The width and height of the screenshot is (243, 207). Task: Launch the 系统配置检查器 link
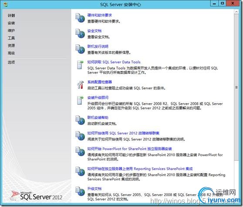pyautogui.click(x=99, y=82)
